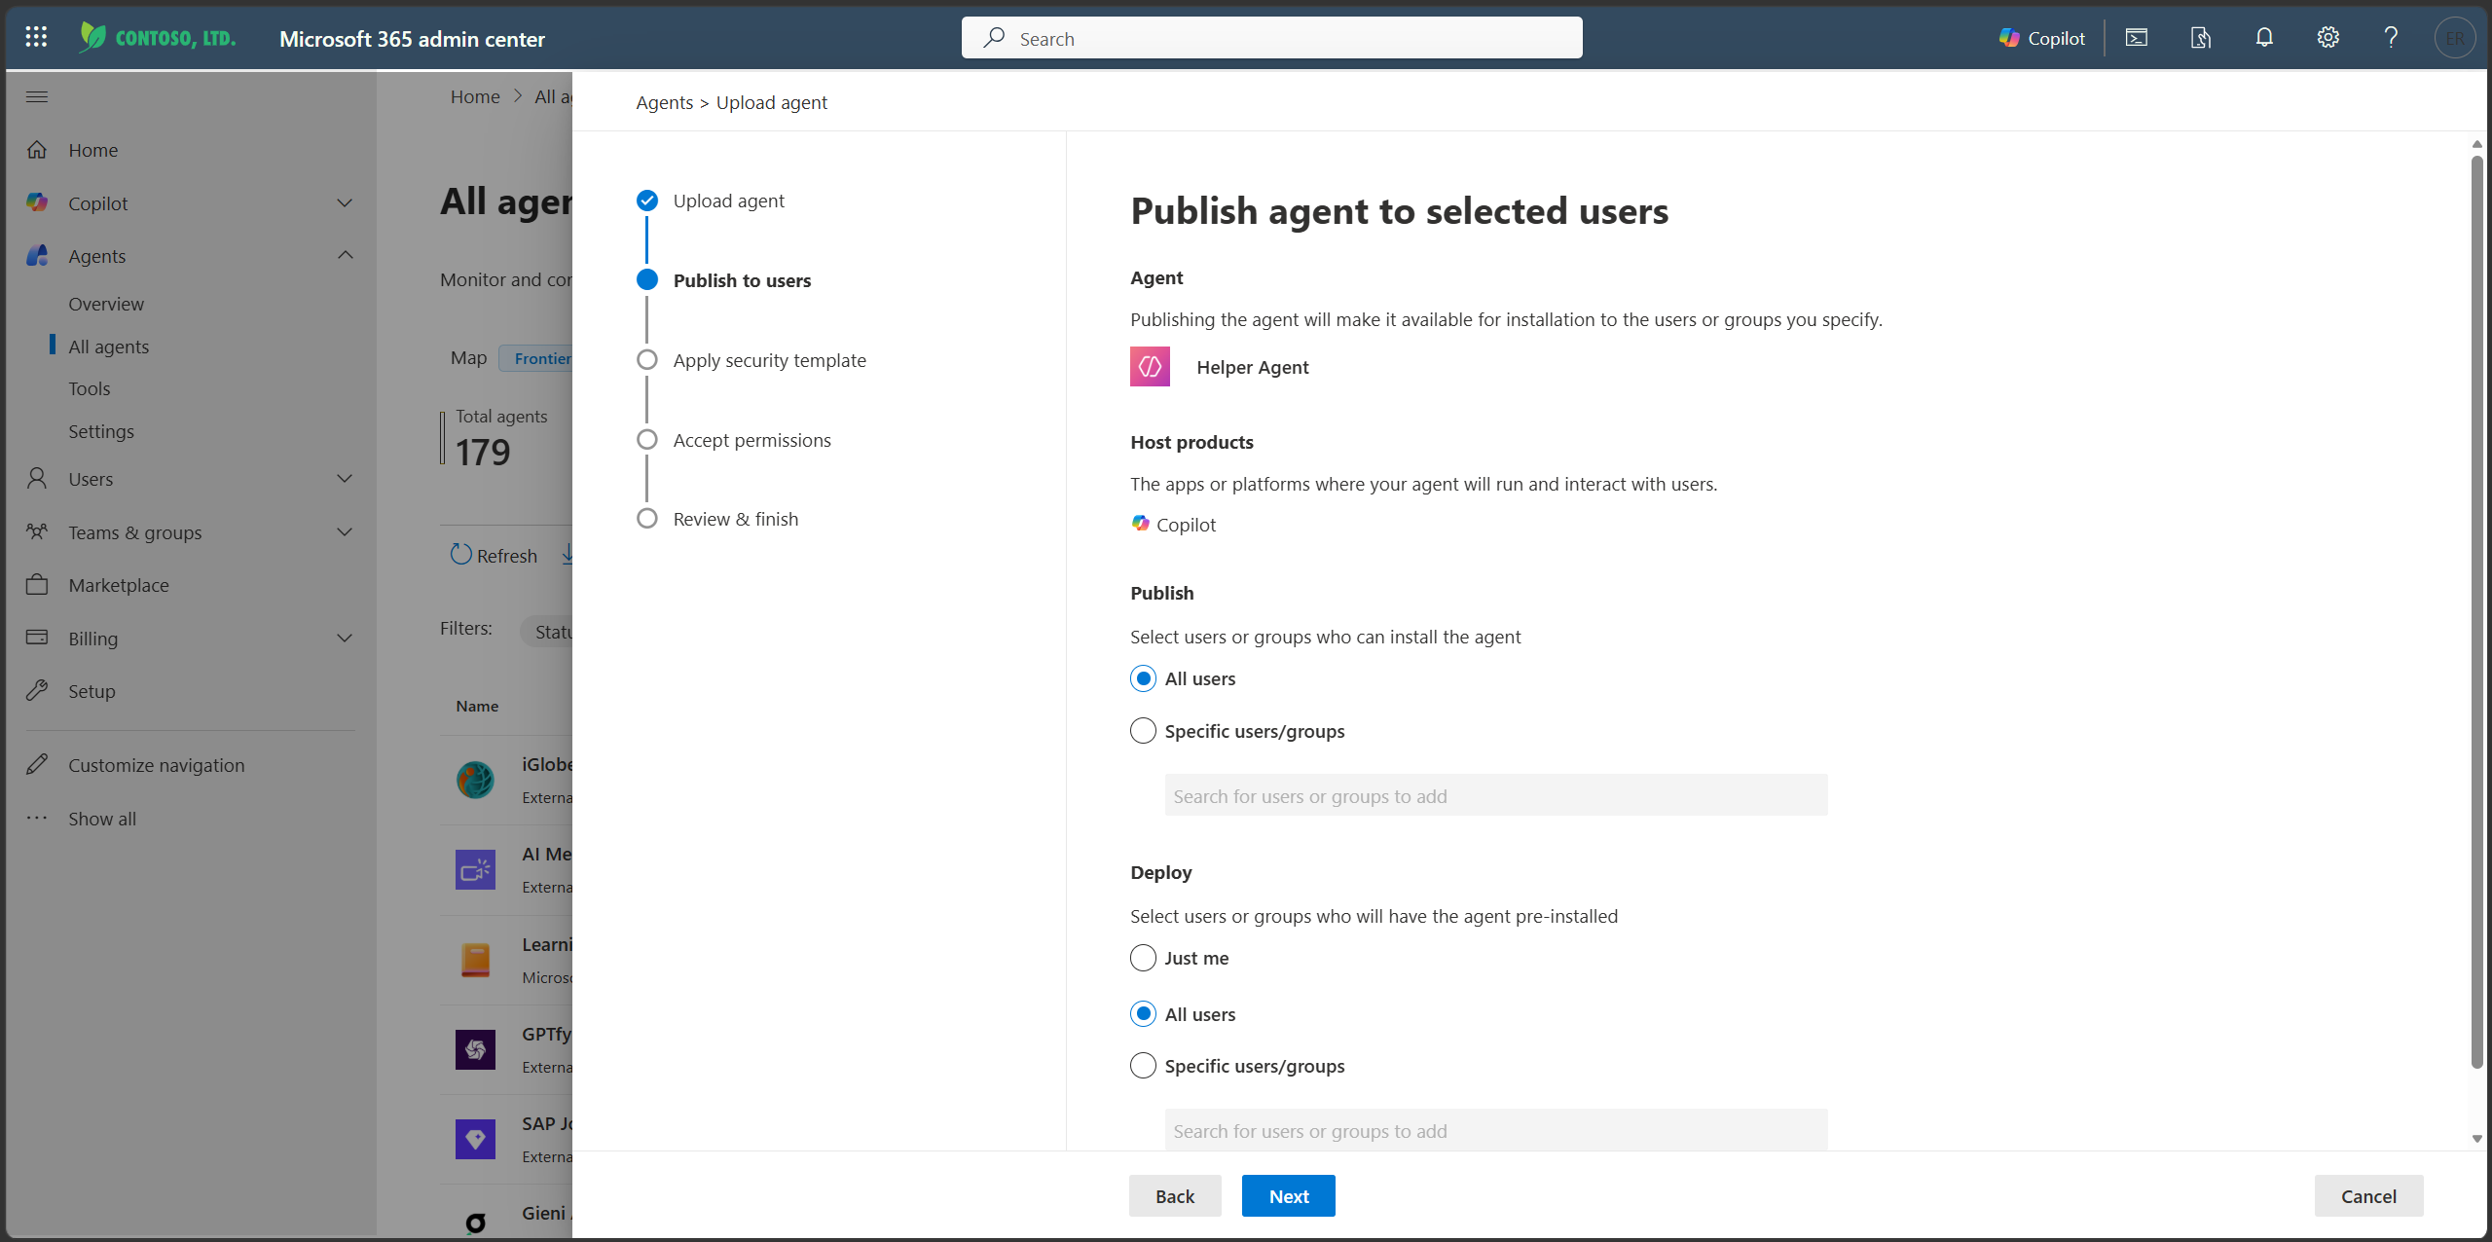Viewport: 2492px width, 1242px height.
Task: Click the Users person icon in sidebar
Action: [x=37, y=478]
